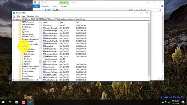Select the shutdownwitho... value
This screenshot has height=105, width=187.
[x=52, y=69]
